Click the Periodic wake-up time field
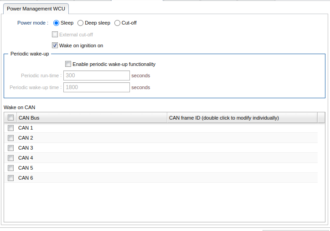The width and height of the screenshot is (330, 231). pos(96,87)
